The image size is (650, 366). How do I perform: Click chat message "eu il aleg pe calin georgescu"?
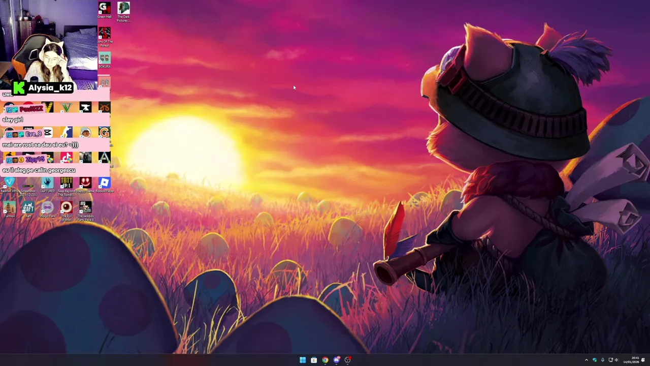pos(39,170)
